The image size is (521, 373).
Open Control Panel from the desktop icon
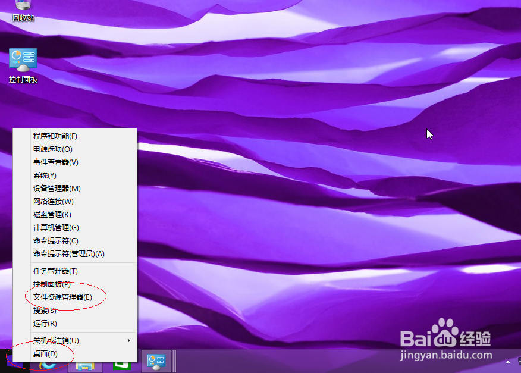point(23,59)
